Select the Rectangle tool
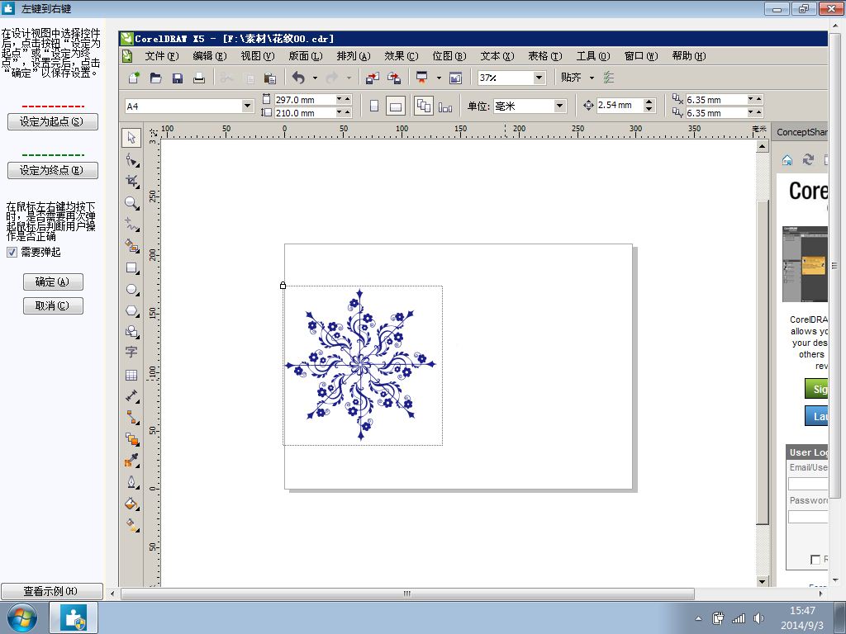This screenshot has height=634, width=846. click(131, 267)
